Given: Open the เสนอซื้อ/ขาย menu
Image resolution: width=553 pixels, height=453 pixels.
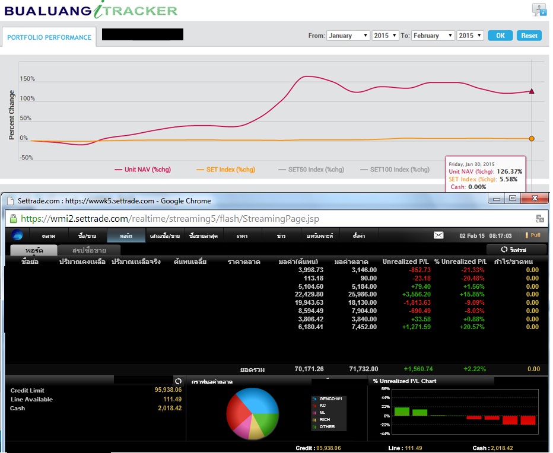Looking at the screenshot, I should point(165,235).
